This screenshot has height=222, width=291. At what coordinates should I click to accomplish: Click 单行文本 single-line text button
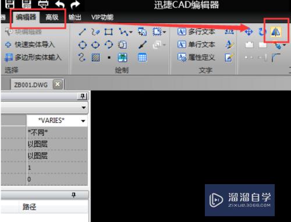[196, 45]
